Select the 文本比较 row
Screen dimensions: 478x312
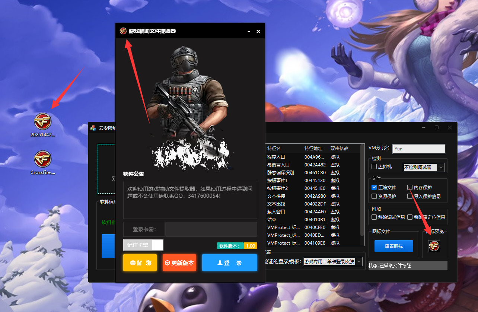pos(313,204)
